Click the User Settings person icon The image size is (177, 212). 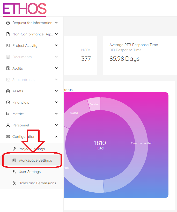(14, 172)
